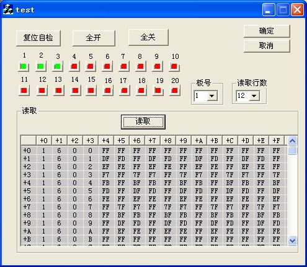Click red indicator button number 7
This screenshot has width=307, height=267.
124,66
